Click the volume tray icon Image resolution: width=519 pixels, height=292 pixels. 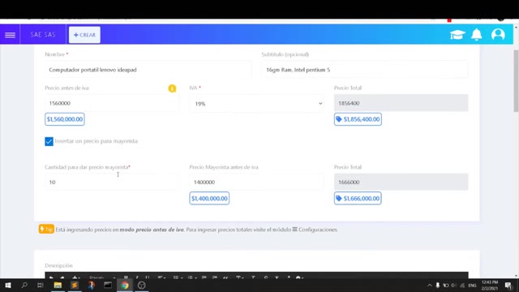tap(454, 286)
